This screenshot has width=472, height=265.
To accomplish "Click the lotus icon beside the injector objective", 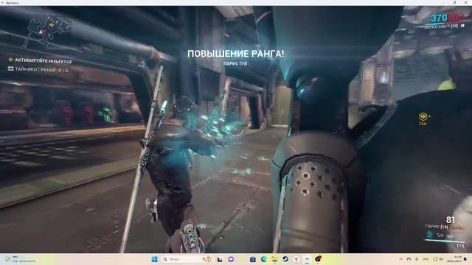I will coord(11,60).
